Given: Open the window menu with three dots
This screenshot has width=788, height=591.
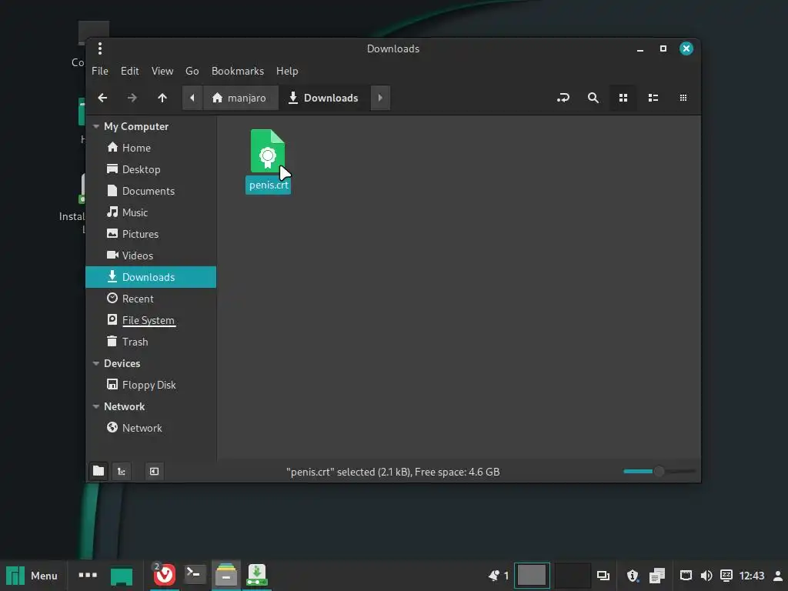Looking at the screenshot, I should pos(100,48).
